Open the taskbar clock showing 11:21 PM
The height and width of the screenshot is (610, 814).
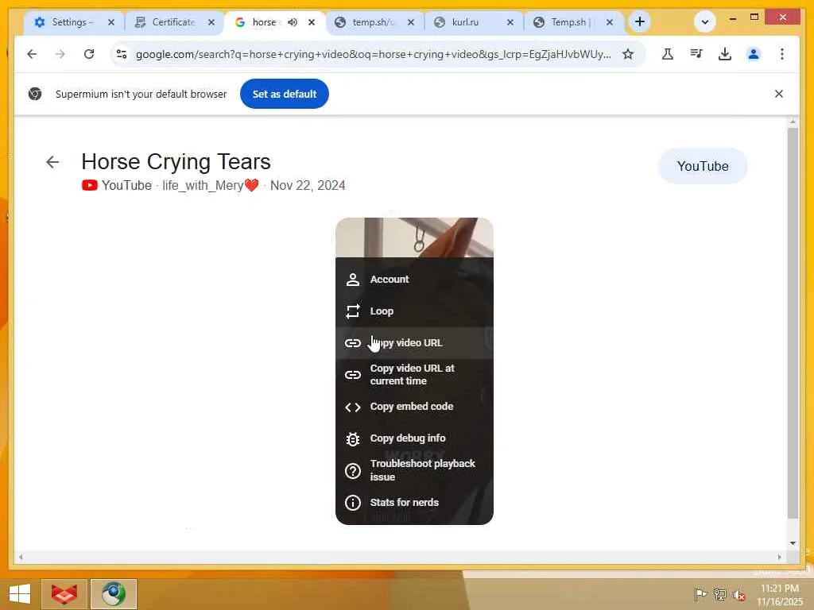tap(779, 595)
